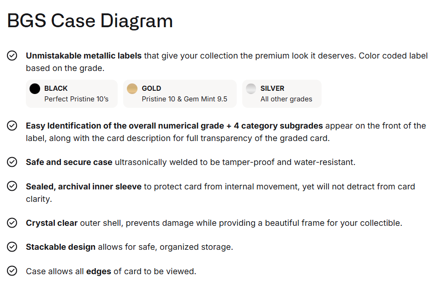Viewport: 436px width, 288px height.
Task: Click the silver label color circle
Action: [251, 88]
